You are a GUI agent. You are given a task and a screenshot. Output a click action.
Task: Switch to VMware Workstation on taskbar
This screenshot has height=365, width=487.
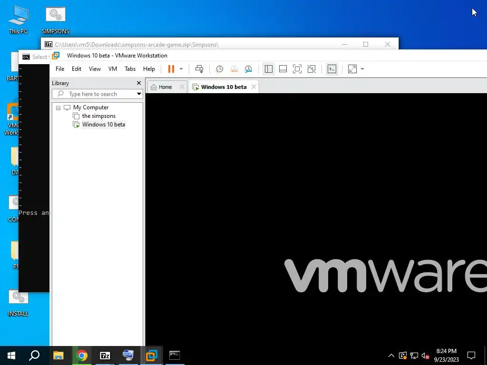152,355
